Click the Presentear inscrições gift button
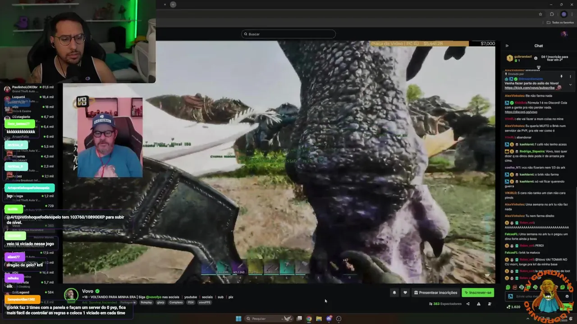The width and height of the screenshot is (577, 324). (435, 292)
